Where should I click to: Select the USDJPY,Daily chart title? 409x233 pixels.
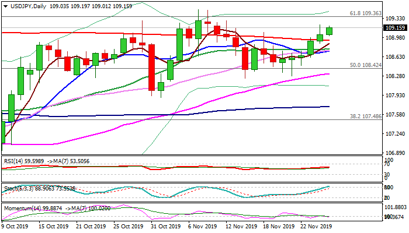coord(29,6)
